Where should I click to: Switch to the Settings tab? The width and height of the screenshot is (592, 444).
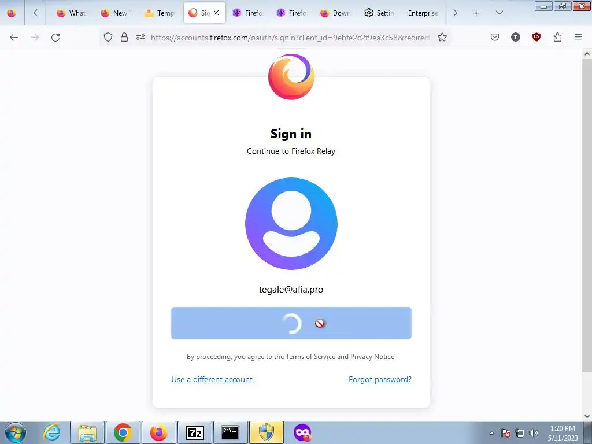click(379, 13)
